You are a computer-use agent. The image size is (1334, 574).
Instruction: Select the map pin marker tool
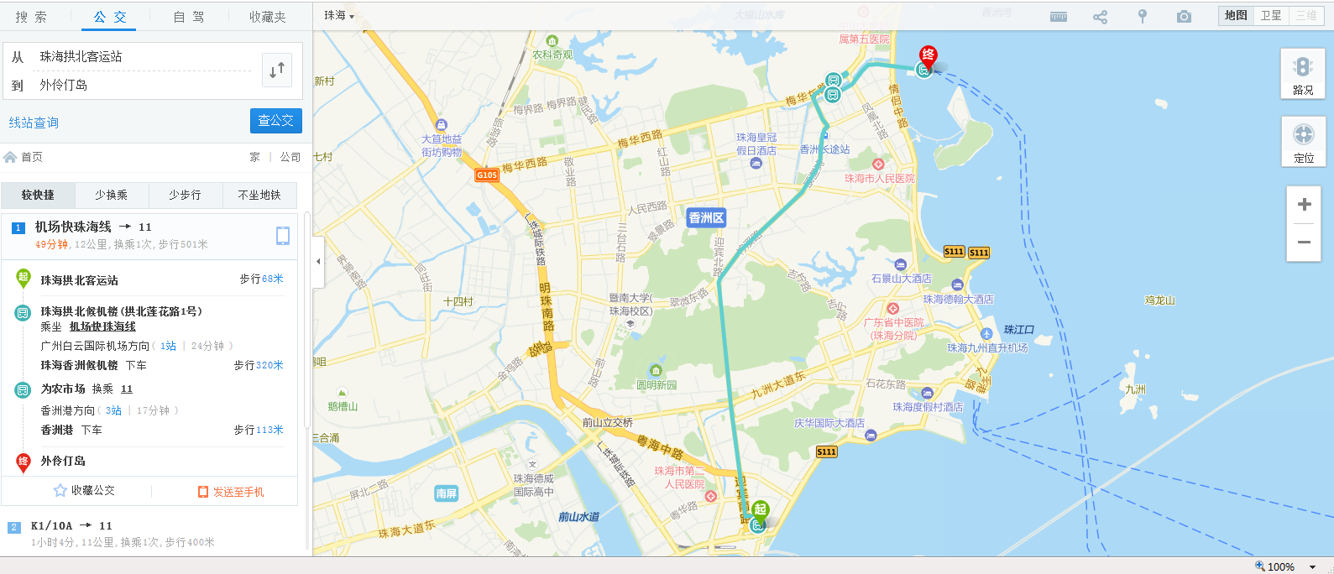pos(1142,16)
